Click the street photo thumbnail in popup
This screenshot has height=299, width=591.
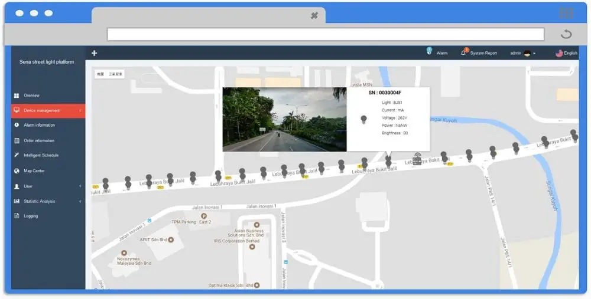pyautogui.click(x=284, y=120)
